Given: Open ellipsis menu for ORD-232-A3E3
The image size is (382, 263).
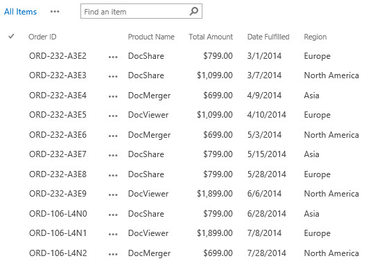Looking at the screenshot, I should tap(113, 76).
